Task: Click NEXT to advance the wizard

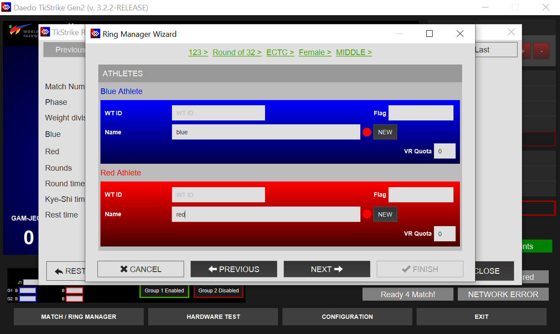Action: click(327, 269)
